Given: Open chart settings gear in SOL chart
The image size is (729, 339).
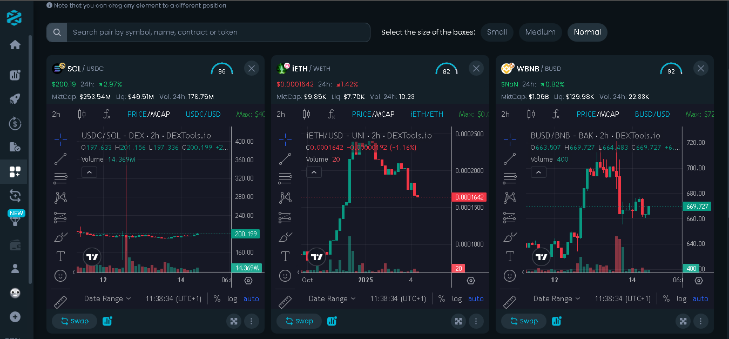Looking at the screenshot, I should tap(248, 281).
